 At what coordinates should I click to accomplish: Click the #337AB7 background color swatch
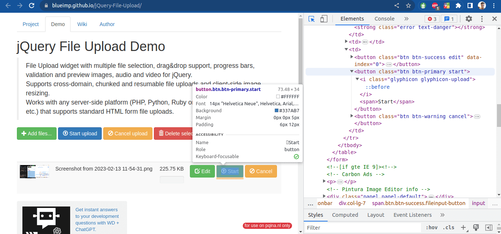pyautogui.click(x=277, y=111)
